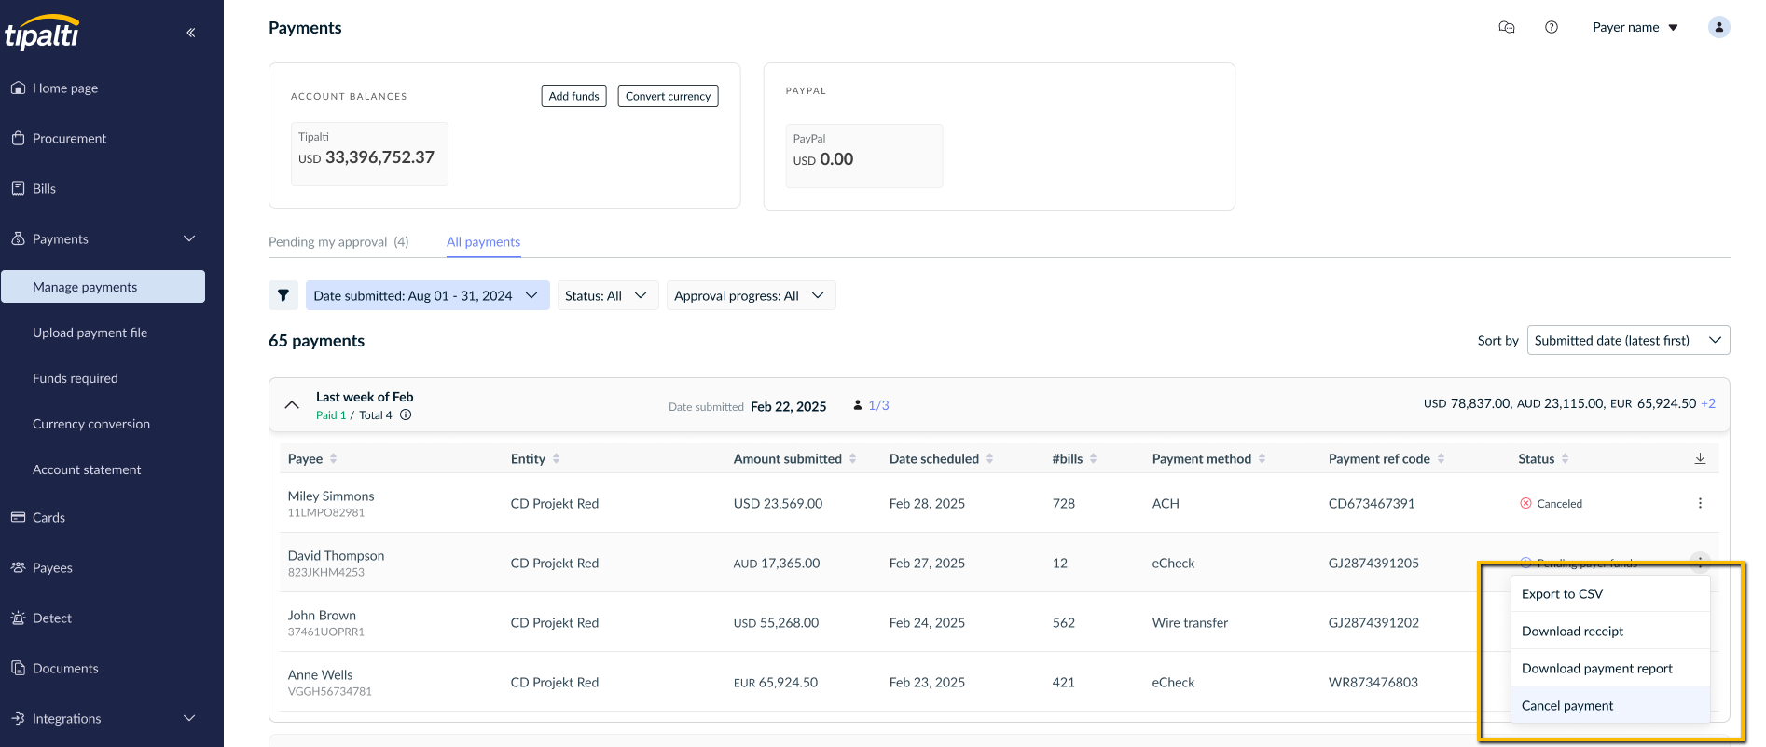Click payee name David Thompson
The height and width of the screenshot is (747, 1766).
tap(336, 555)
